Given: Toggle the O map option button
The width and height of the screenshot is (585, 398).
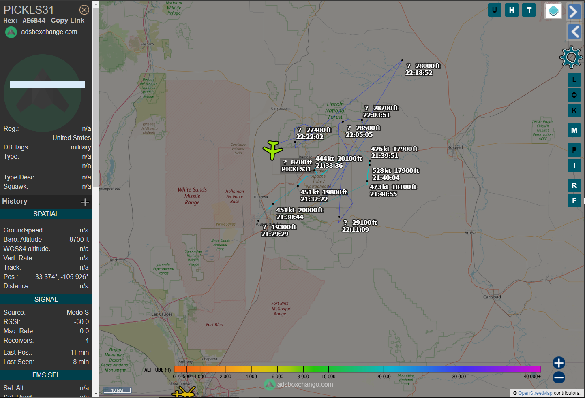Looking at the screenshot, I should (x=574, y=95).
